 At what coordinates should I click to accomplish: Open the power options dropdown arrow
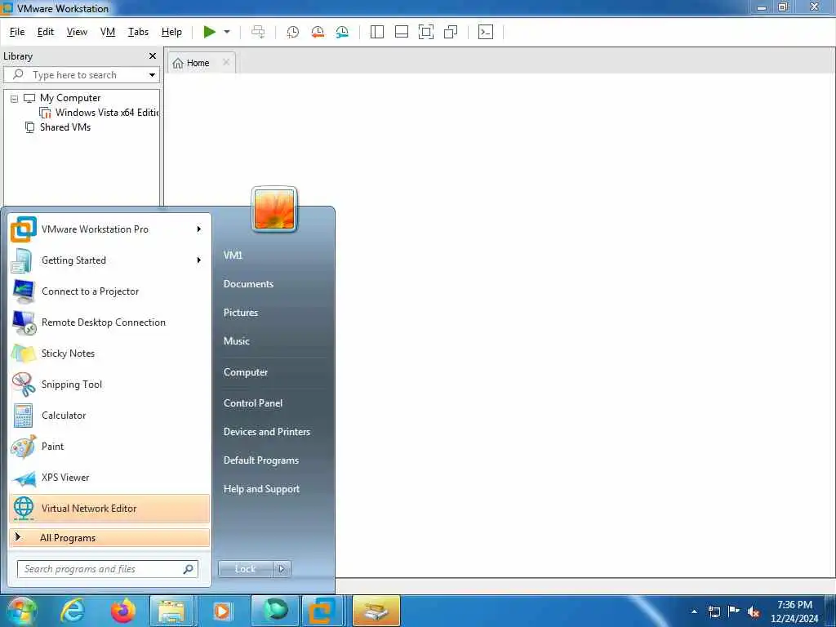click(227, 32)
